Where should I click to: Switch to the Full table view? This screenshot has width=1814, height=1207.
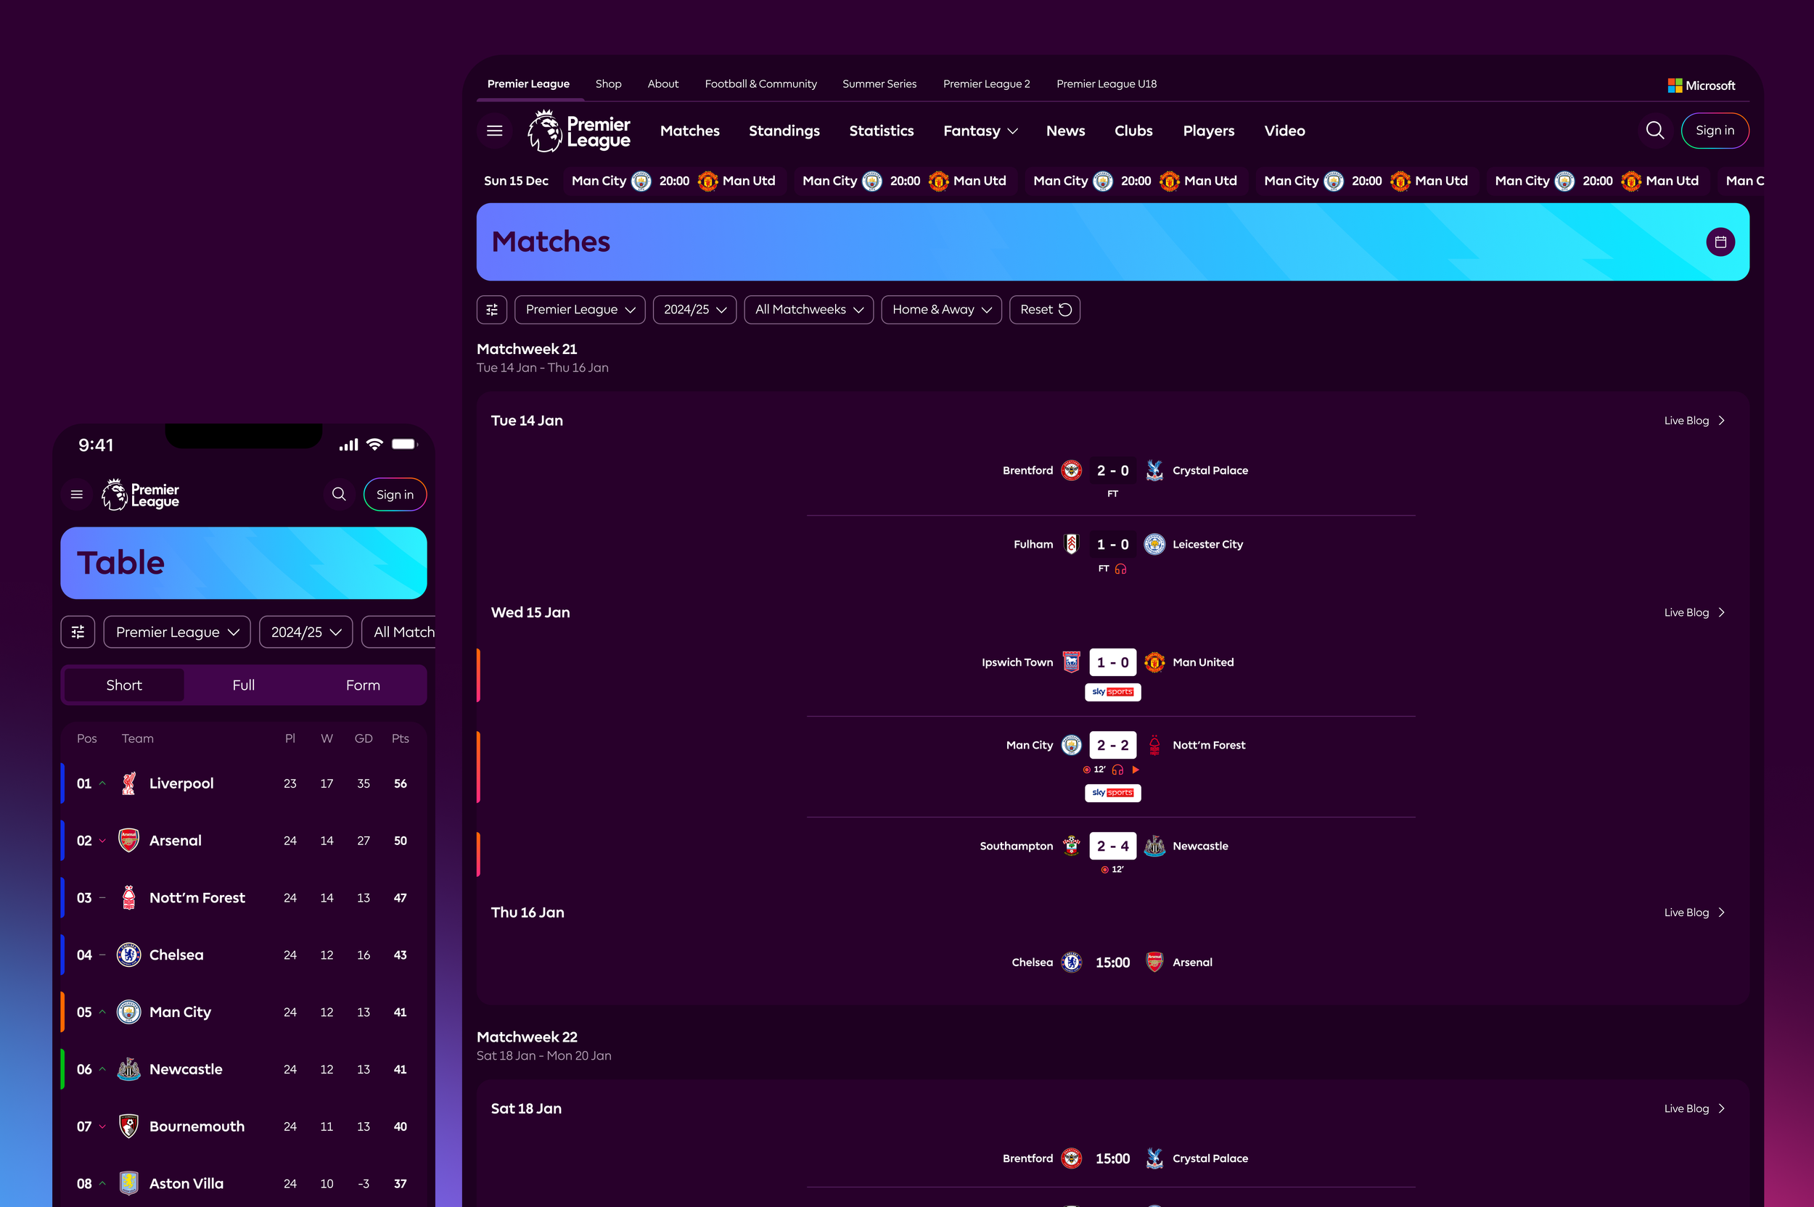[243, 685]
